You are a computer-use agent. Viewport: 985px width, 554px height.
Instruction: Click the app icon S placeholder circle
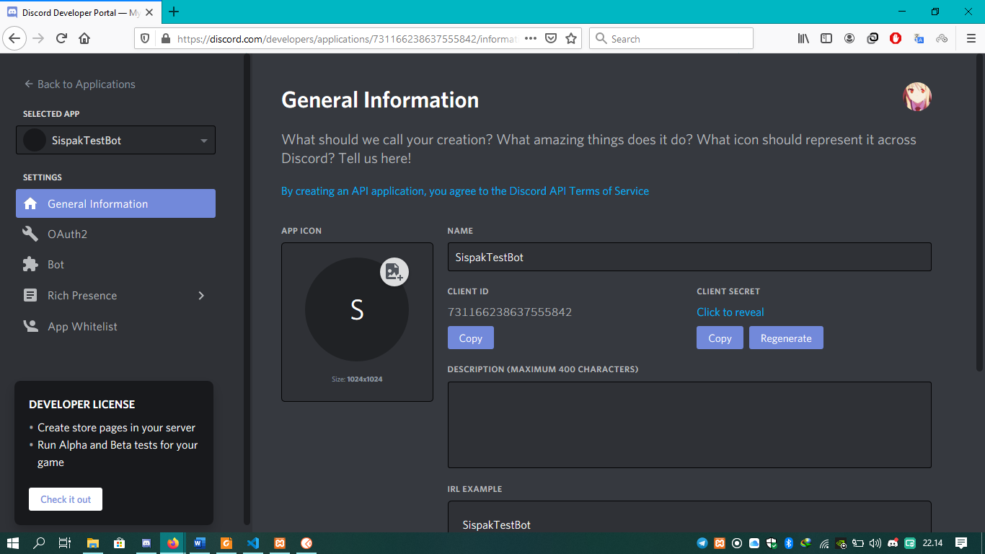click(x=357, y=309)
